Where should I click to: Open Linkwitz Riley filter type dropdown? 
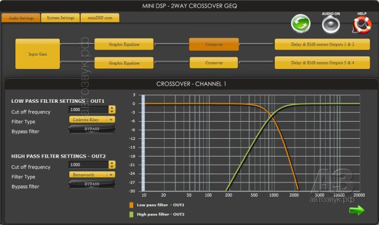(x=92, y=119)
